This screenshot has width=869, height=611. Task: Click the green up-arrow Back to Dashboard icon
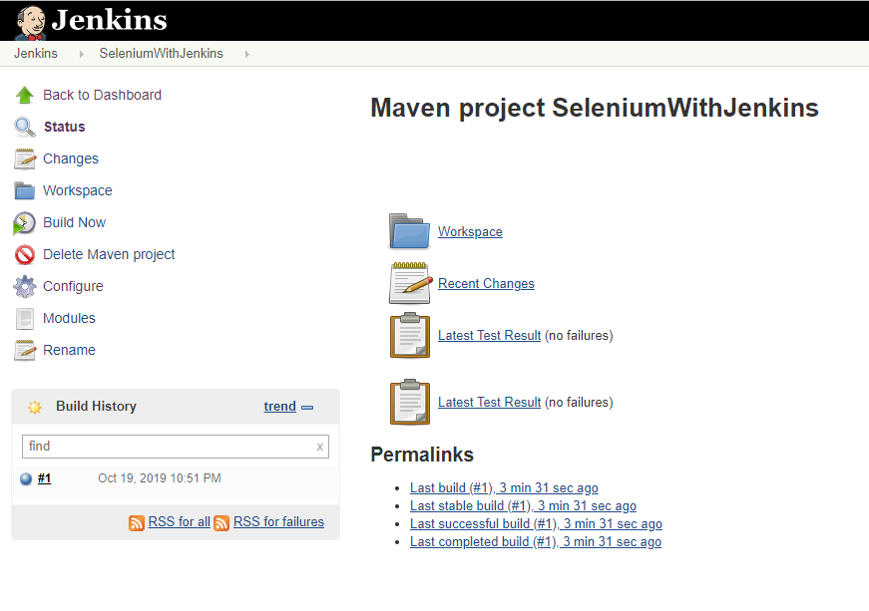(x=24, y=96)
